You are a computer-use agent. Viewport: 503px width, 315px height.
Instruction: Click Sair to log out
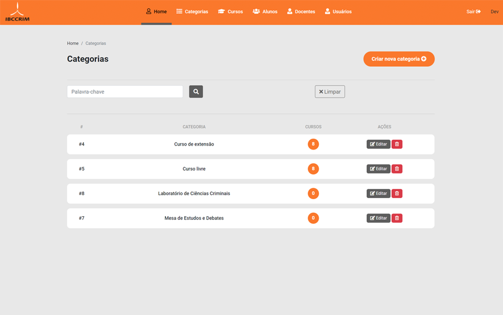[473, 11]
